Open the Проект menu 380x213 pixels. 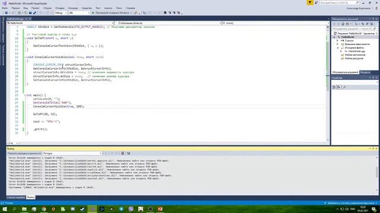36,8
